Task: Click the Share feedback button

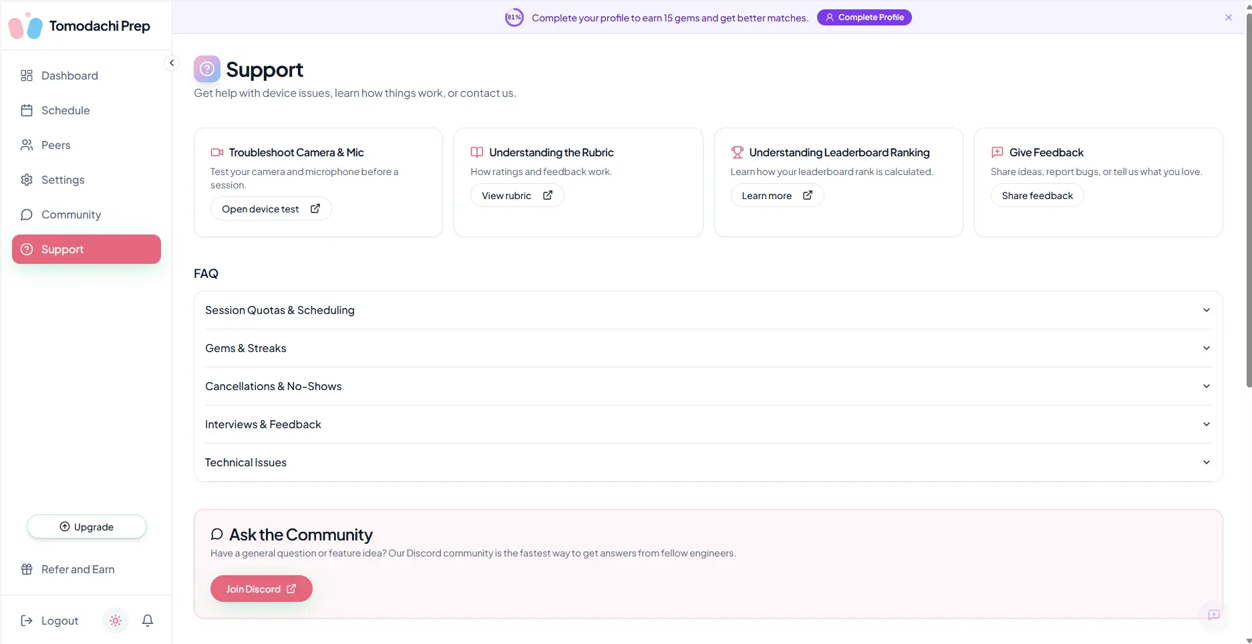Action: 1037,195
